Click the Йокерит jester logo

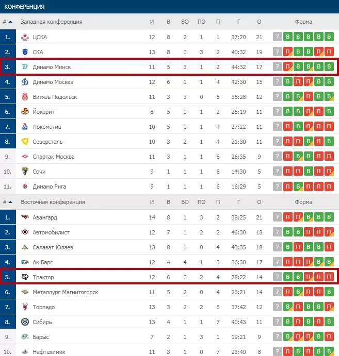pos(25,112)
